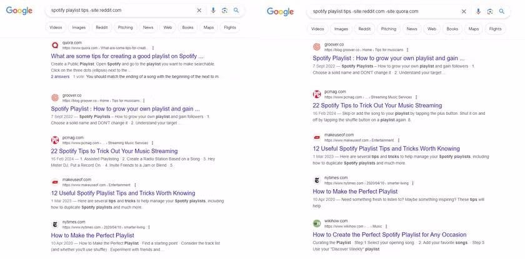The image size is (525, 259).
Task: Select the Maps filter in left window
Action: 208,27
